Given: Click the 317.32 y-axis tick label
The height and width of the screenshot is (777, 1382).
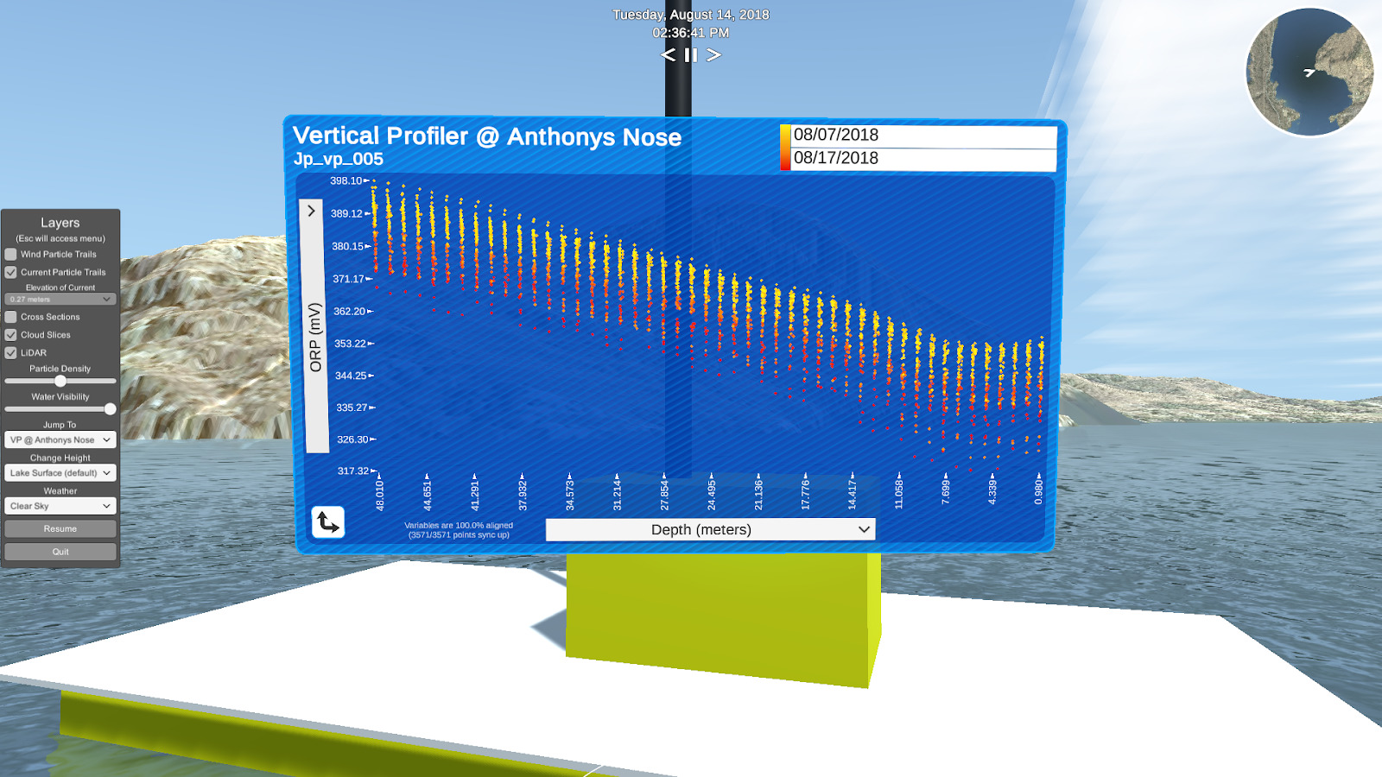Looking at the screenshot, I should 353,471.
